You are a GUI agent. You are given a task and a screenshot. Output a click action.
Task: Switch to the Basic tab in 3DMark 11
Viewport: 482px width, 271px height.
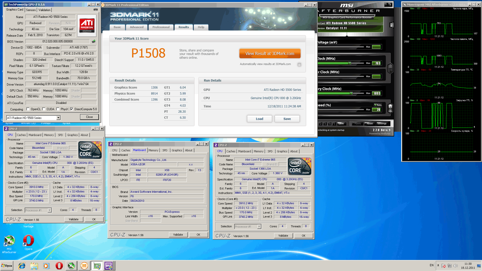117,27
